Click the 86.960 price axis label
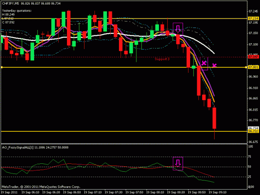Viewport: 260px width, 195px height. pyautogui.click(x=253, y=77)
